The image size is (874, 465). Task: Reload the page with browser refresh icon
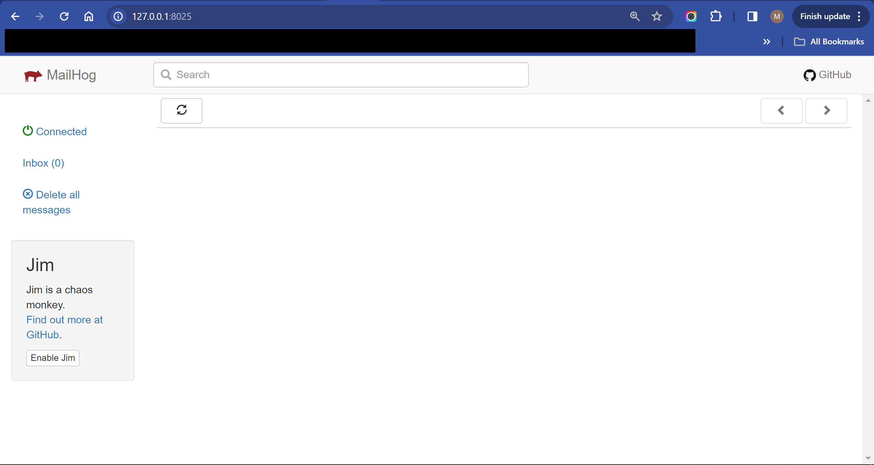click(64, 16)
